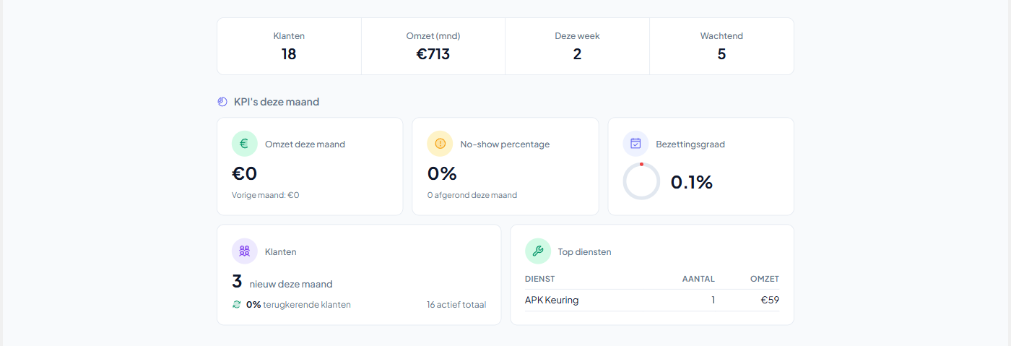Open the Wachtend tile showing 5
This screenshot has width=1011, height=346.
click(721, 46)
